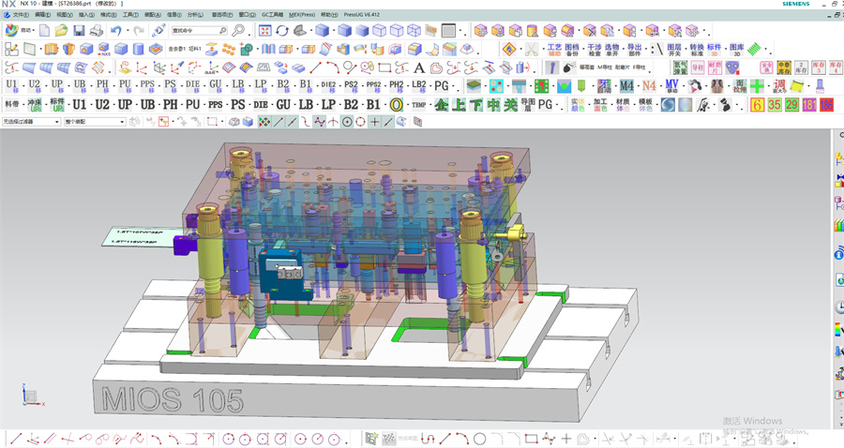The height and width of the screenshot is (448, 844).
Task: Click the 干涉检查 interference check button
Action: tap(594, 50)
